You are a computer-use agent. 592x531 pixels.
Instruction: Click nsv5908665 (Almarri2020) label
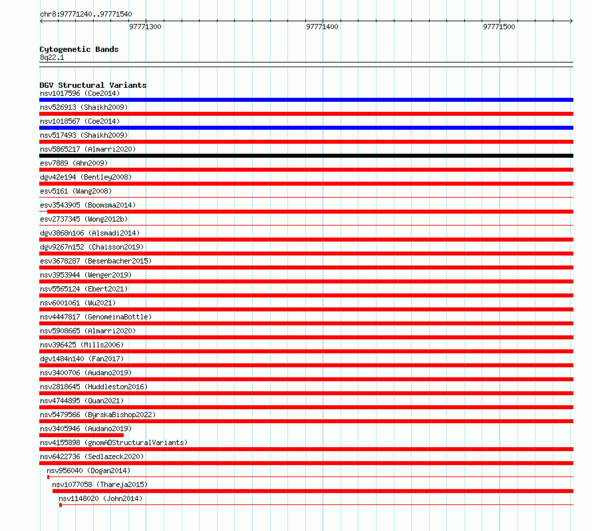88,331
